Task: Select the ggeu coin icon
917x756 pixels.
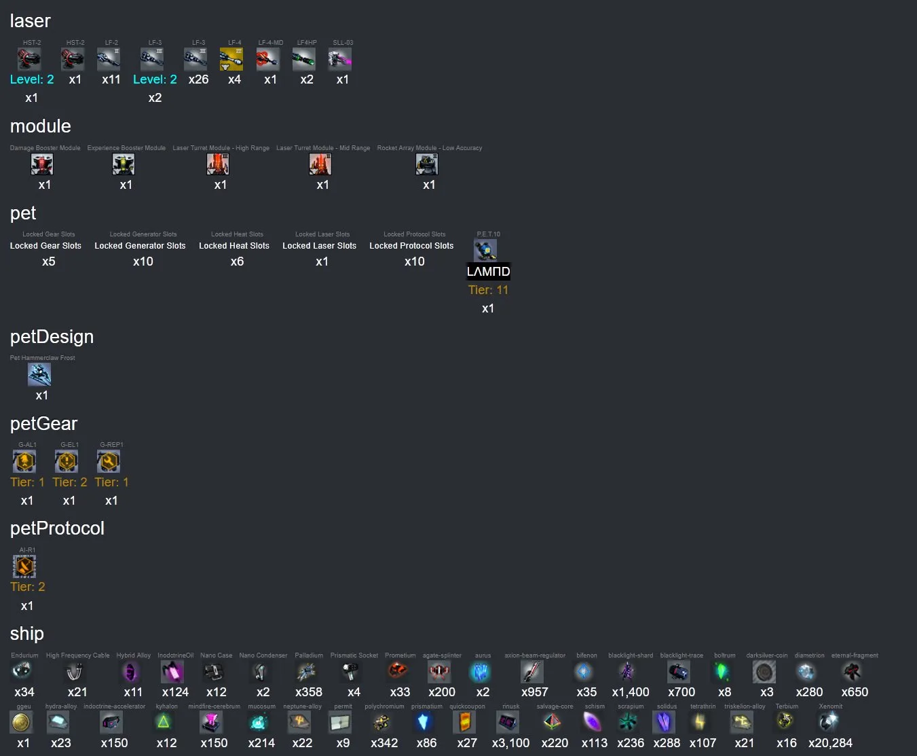Action: click(22, 722)
